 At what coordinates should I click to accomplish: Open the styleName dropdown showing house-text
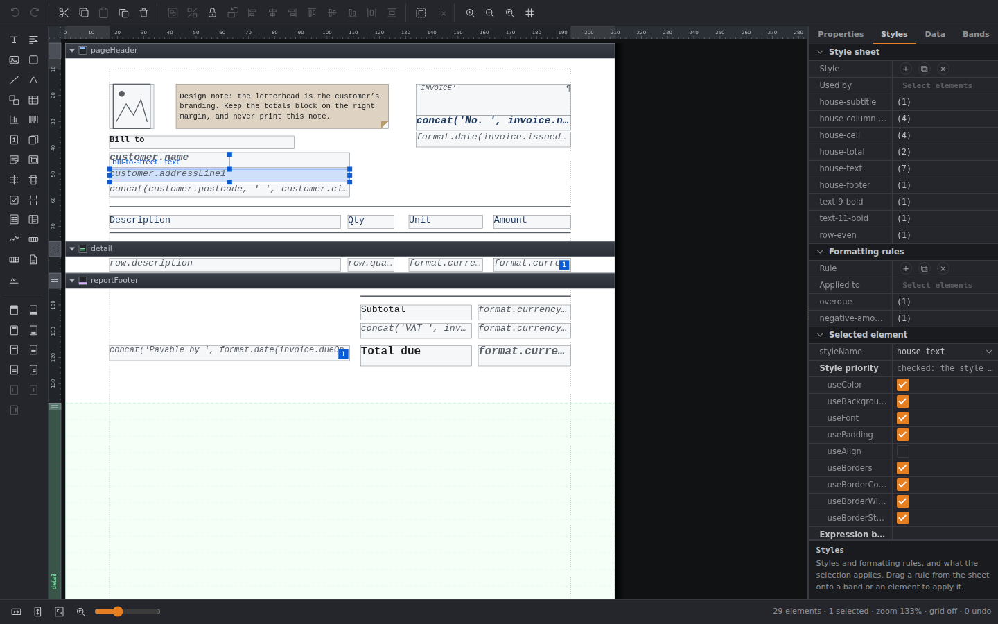[945, 352]
